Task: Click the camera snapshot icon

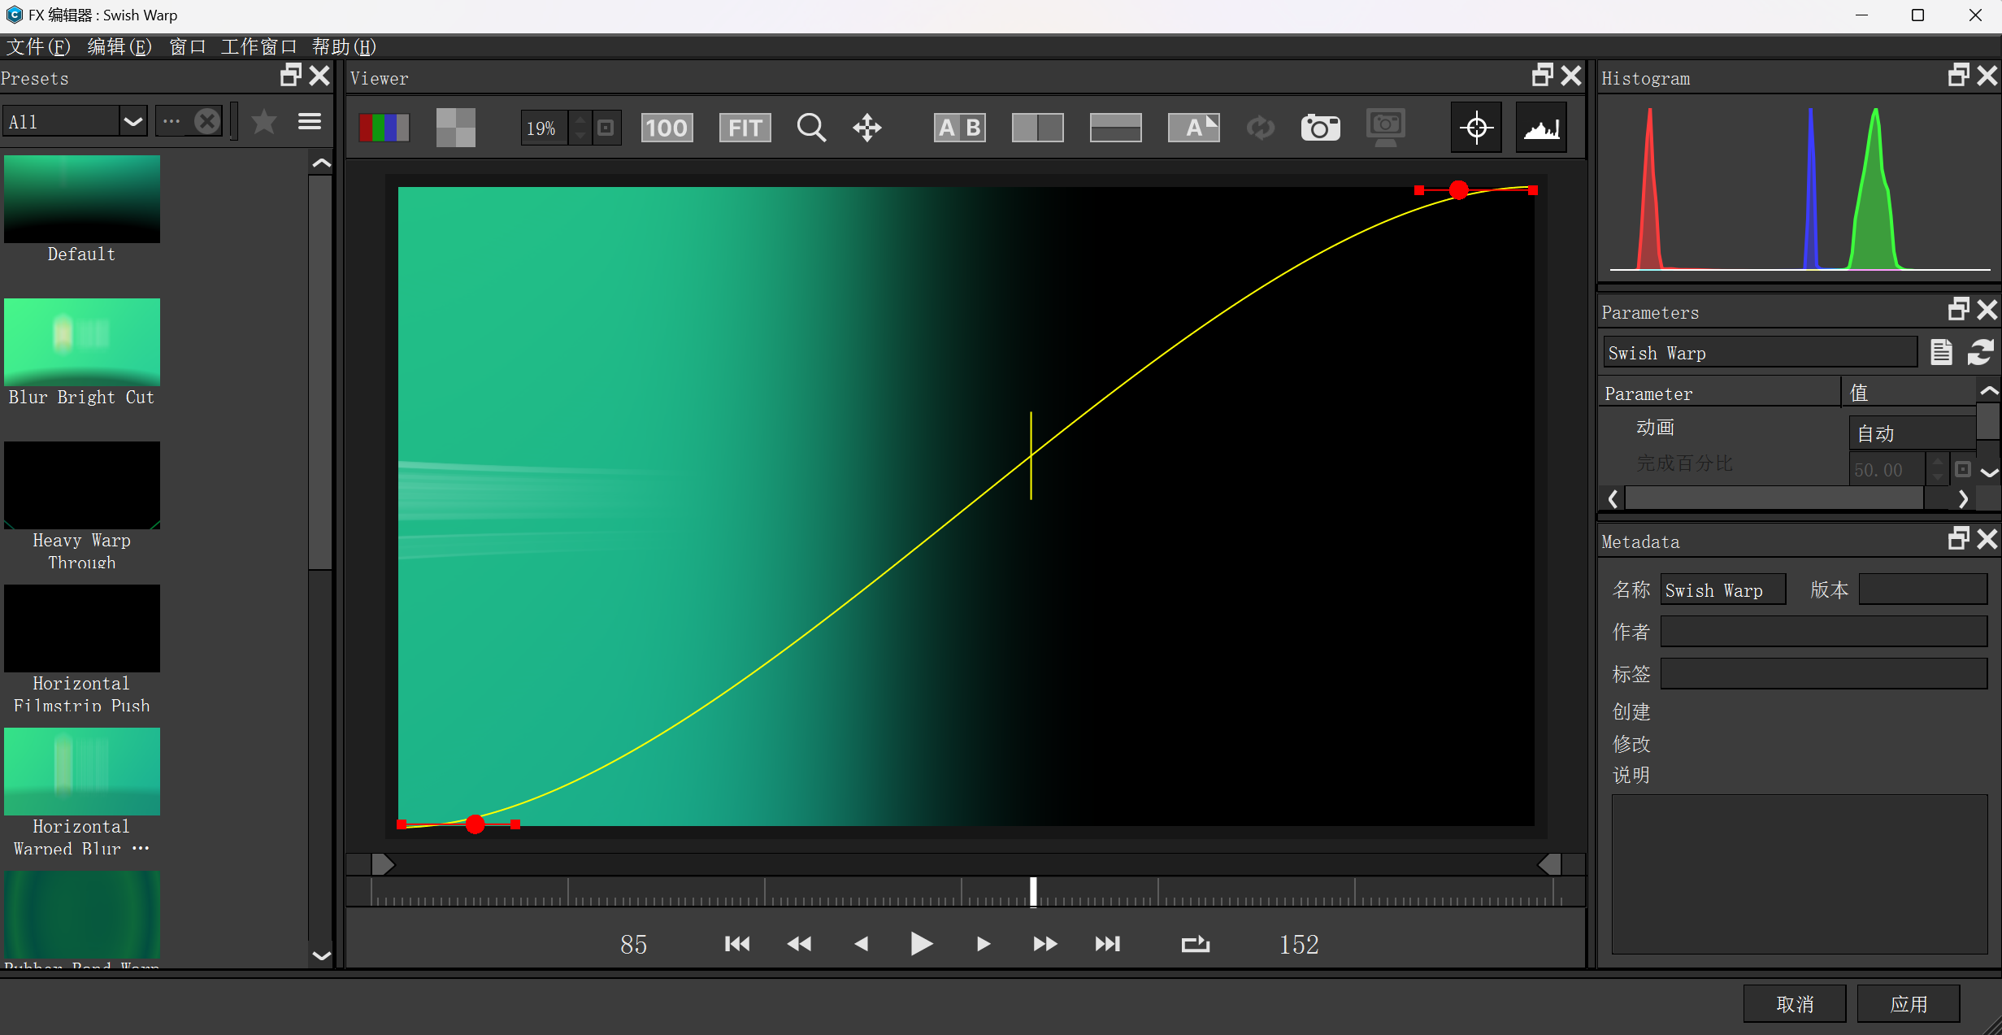Action: (x=1320, y=128)
